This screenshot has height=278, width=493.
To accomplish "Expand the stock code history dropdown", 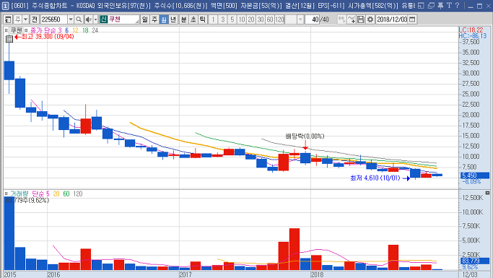I will pyautogui.click(x=71, y=19).
